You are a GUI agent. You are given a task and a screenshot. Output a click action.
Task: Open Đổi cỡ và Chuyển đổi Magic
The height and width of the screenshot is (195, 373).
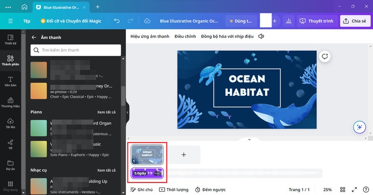tap(71, 21)
